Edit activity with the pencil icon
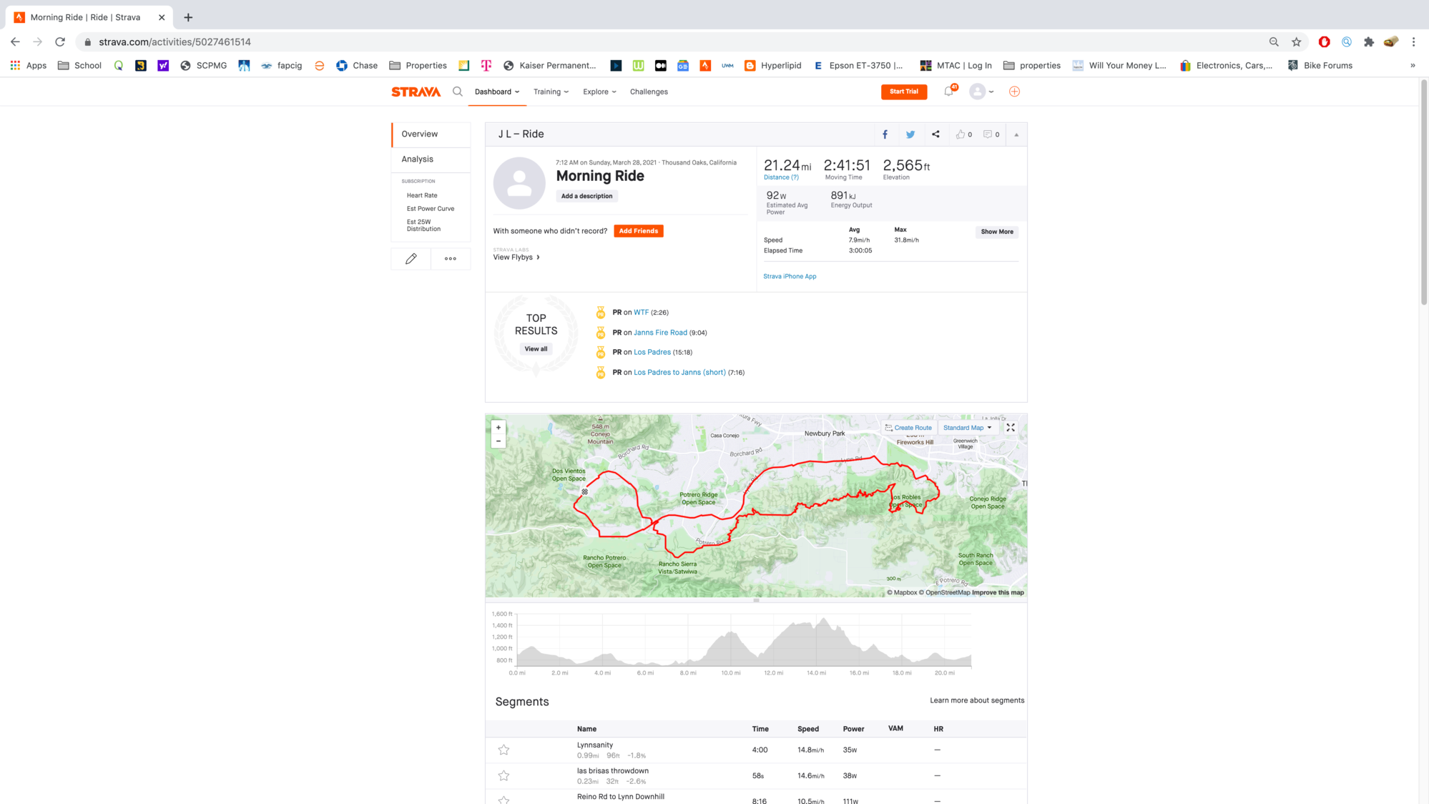 pyautogui.click(x=411, y=259)
